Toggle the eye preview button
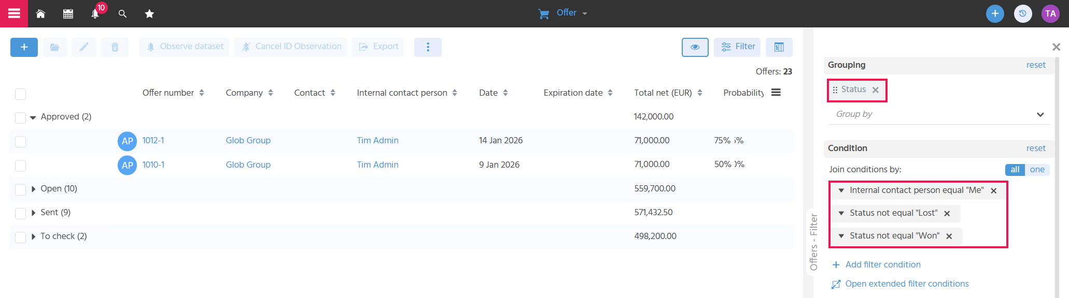The image size is (1069, 298). (695, 47)
